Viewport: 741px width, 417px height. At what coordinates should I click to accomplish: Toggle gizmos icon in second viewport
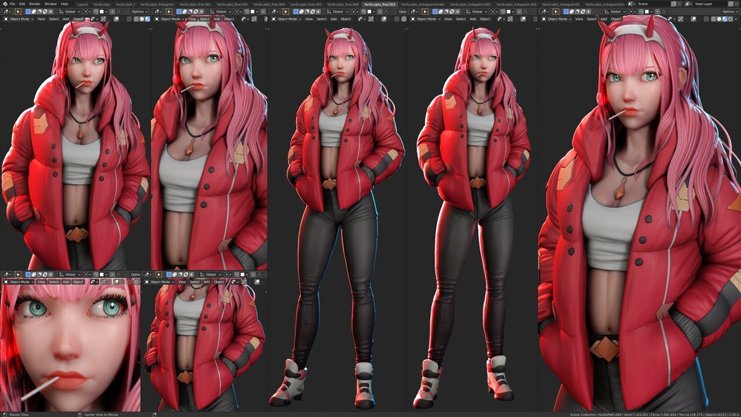254,19
